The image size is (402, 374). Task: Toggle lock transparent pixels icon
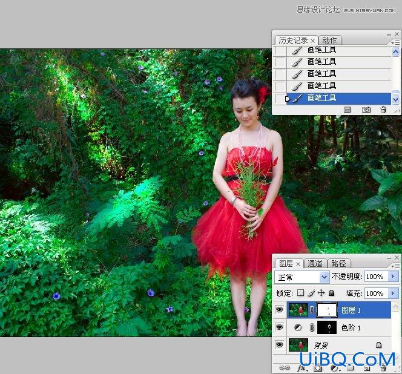click(300, 293)
